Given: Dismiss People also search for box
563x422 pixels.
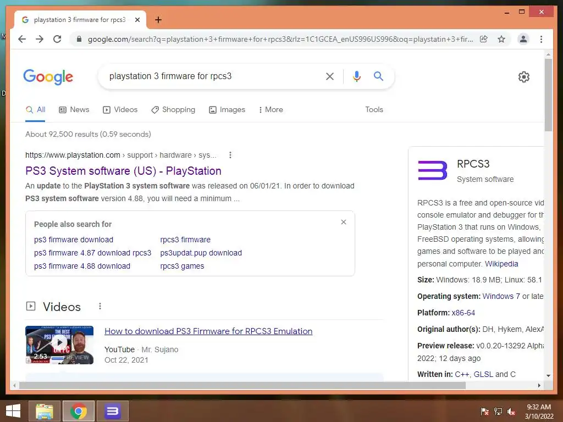Looking at the screenshot, I should 344,222.
